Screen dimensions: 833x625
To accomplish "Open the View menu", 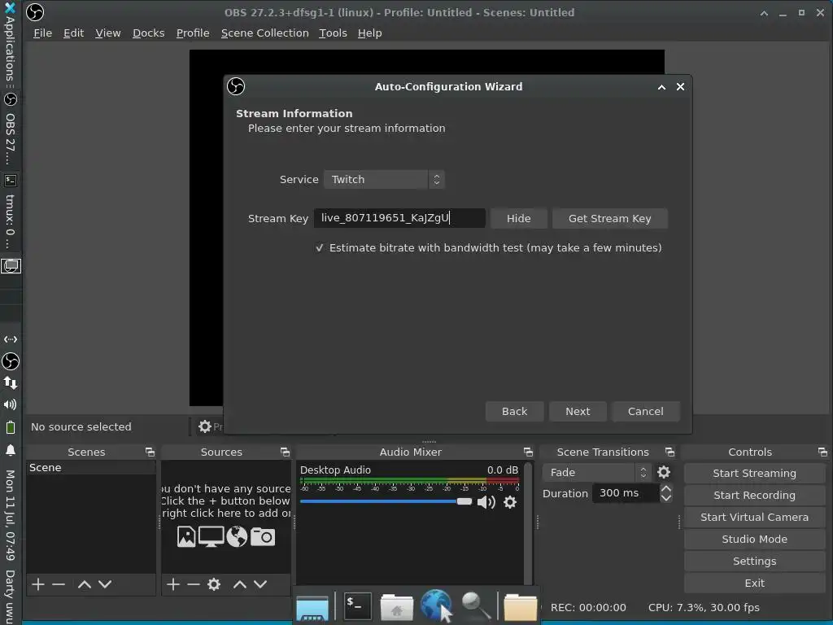I will pos(108,33).
